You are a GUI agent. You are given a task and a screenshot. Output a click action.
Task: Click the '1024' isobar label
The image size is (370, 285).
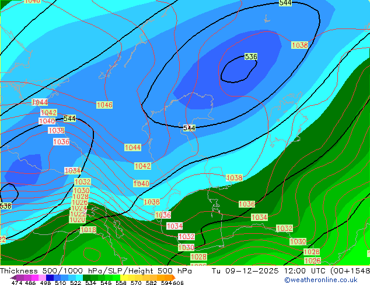(x=79, y=208)
